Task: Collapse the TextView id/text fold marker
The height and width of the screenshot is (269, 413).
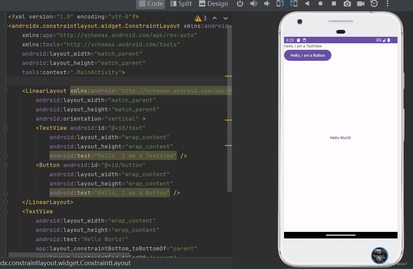Action: click(6, 128)
